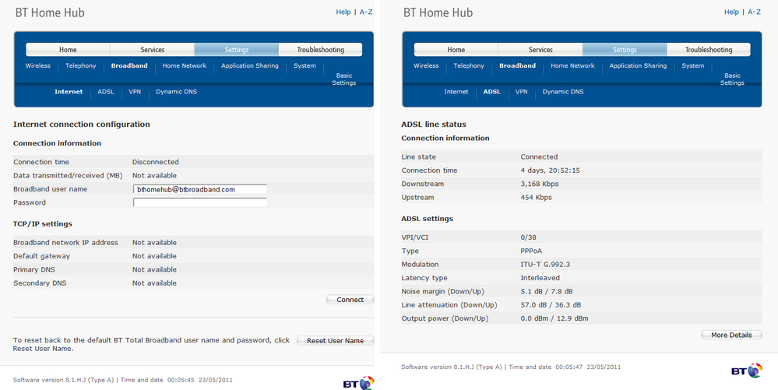Open Troubleshooting tab in the left window
This screenshot has width=778, height=390.
coord(321,50)
